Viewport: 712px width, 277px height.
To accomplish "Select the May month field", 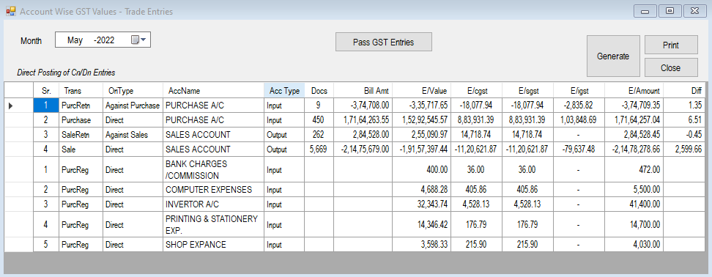I will coord(75,40).
